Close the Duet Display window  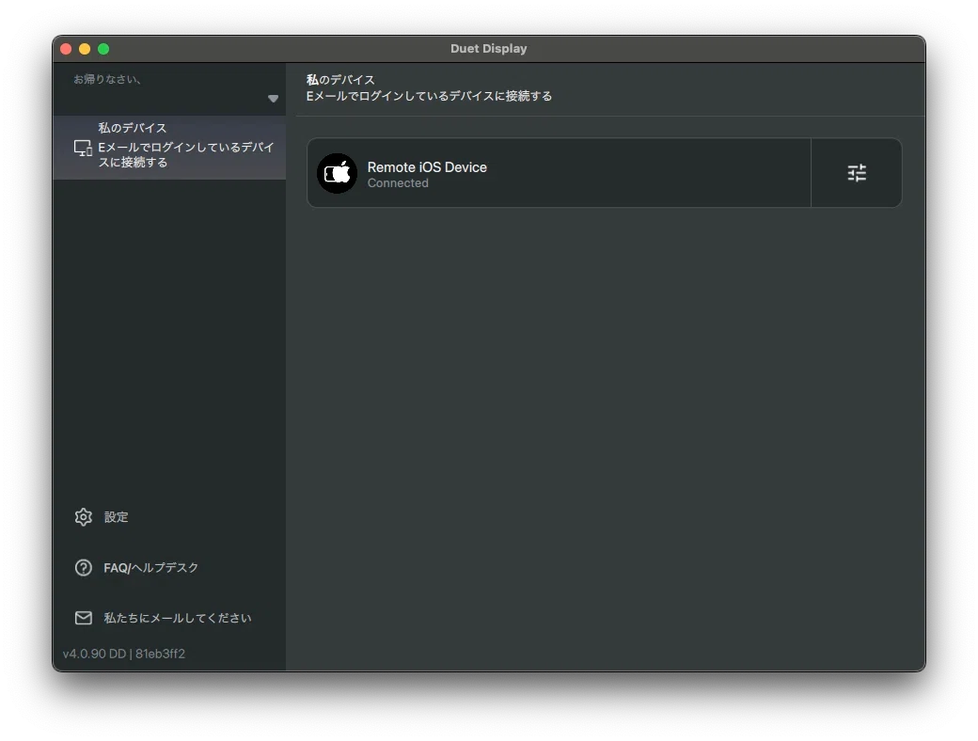pyautogui.click(x=66, y=49)
